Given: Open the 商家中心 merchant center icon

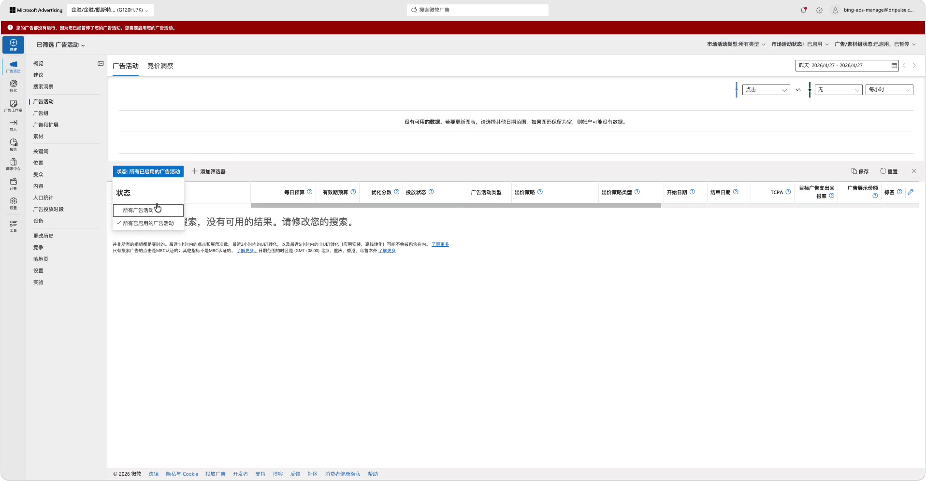Looking at the screenshot, I should point(13,164).
